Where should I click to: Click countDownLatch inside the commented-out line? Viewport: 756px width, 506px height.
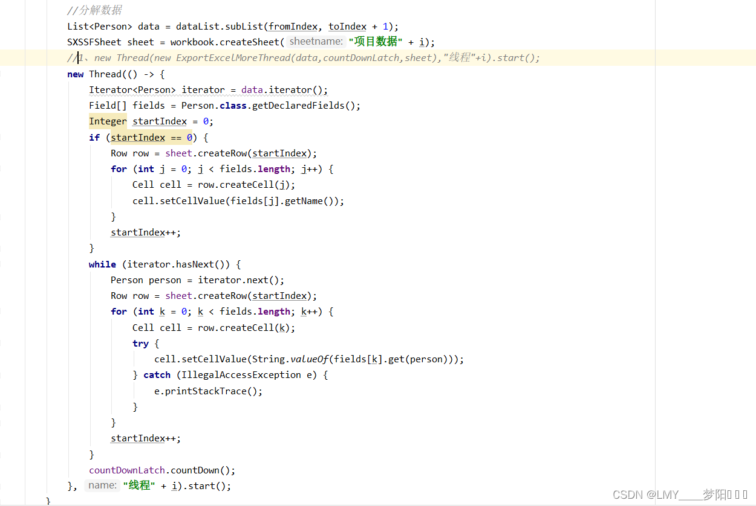click(356, 58)
